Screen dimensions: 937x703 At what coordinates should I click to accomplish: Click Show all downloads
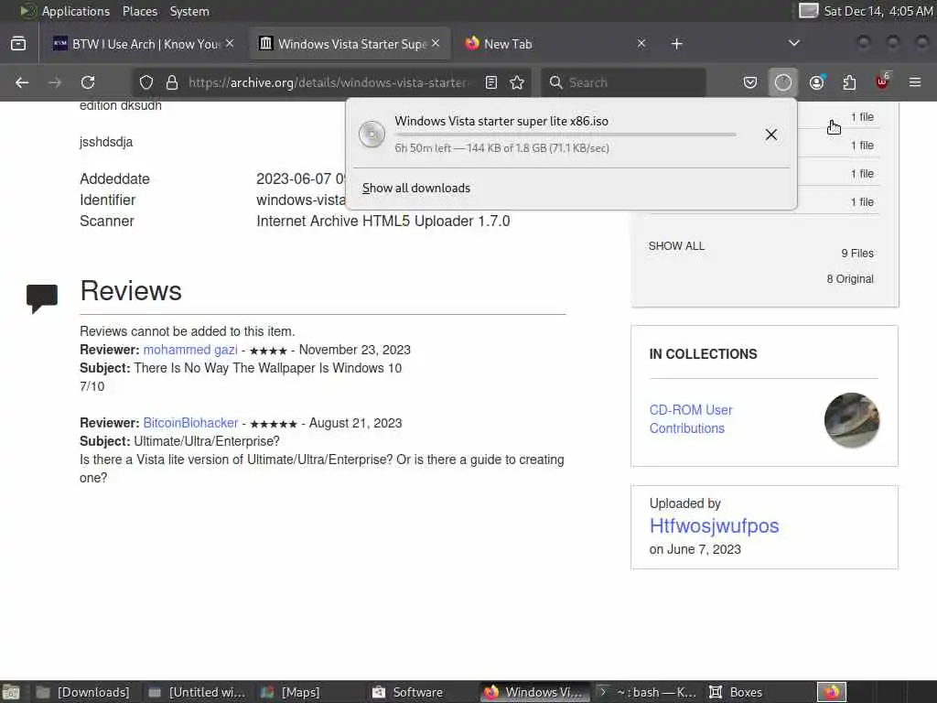[416, 189]
